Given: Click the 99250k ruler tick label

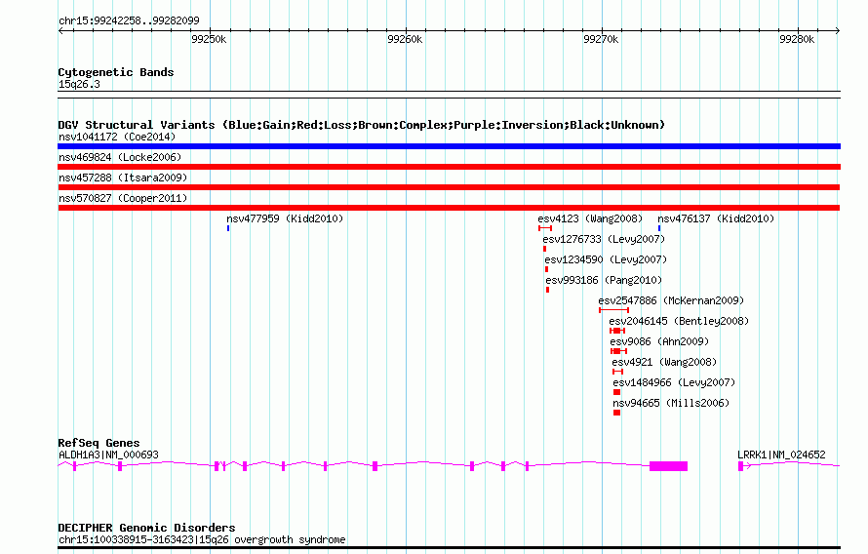Looking at the screenshot, I should coord(209,39).
